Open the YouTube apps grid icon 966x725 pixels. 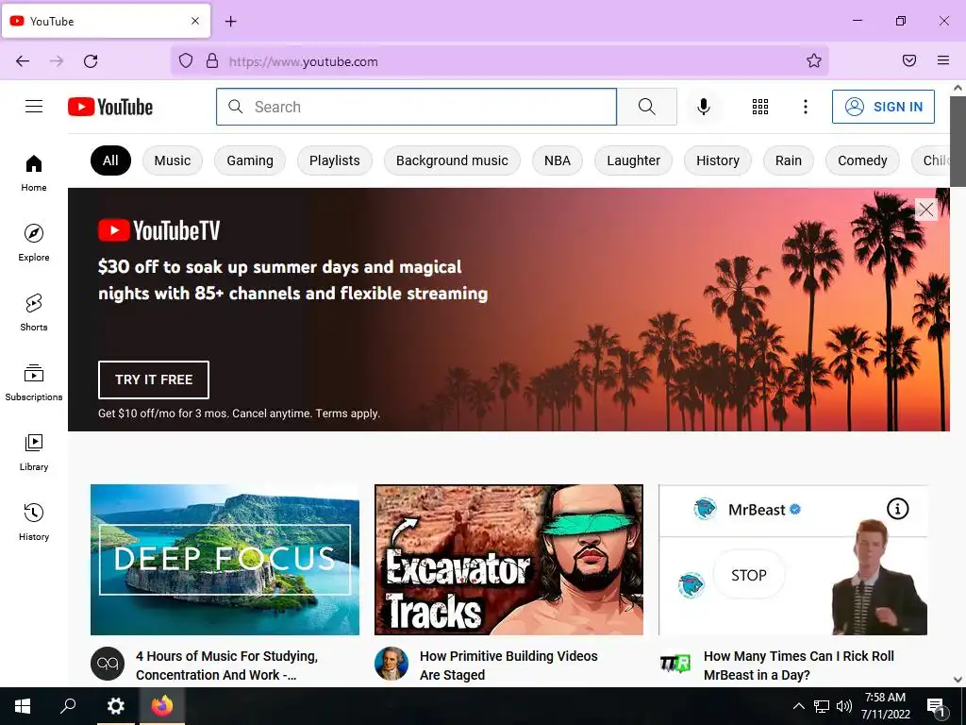[760, 107]
